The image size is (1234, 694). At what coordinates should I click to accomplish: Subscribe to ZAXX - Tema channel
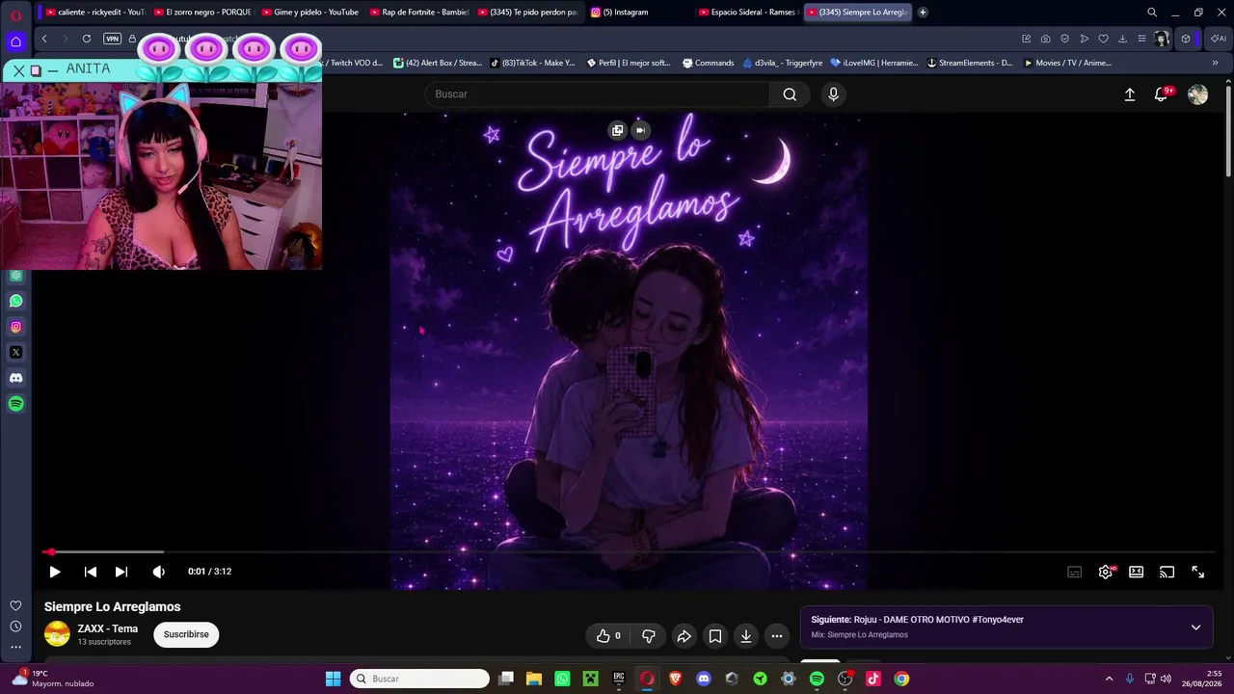click(x=186, y=634)
